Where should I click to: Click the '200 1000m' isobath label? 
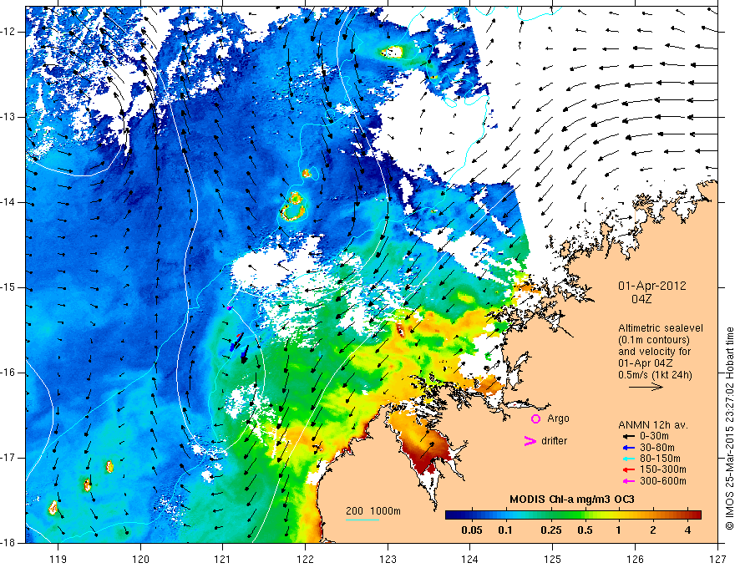pos(373,511)
